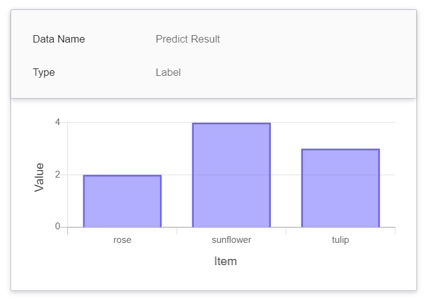Click the sunflower bar in chart
The width and height of the screenshot is (425, 299).
pos(231,175)
